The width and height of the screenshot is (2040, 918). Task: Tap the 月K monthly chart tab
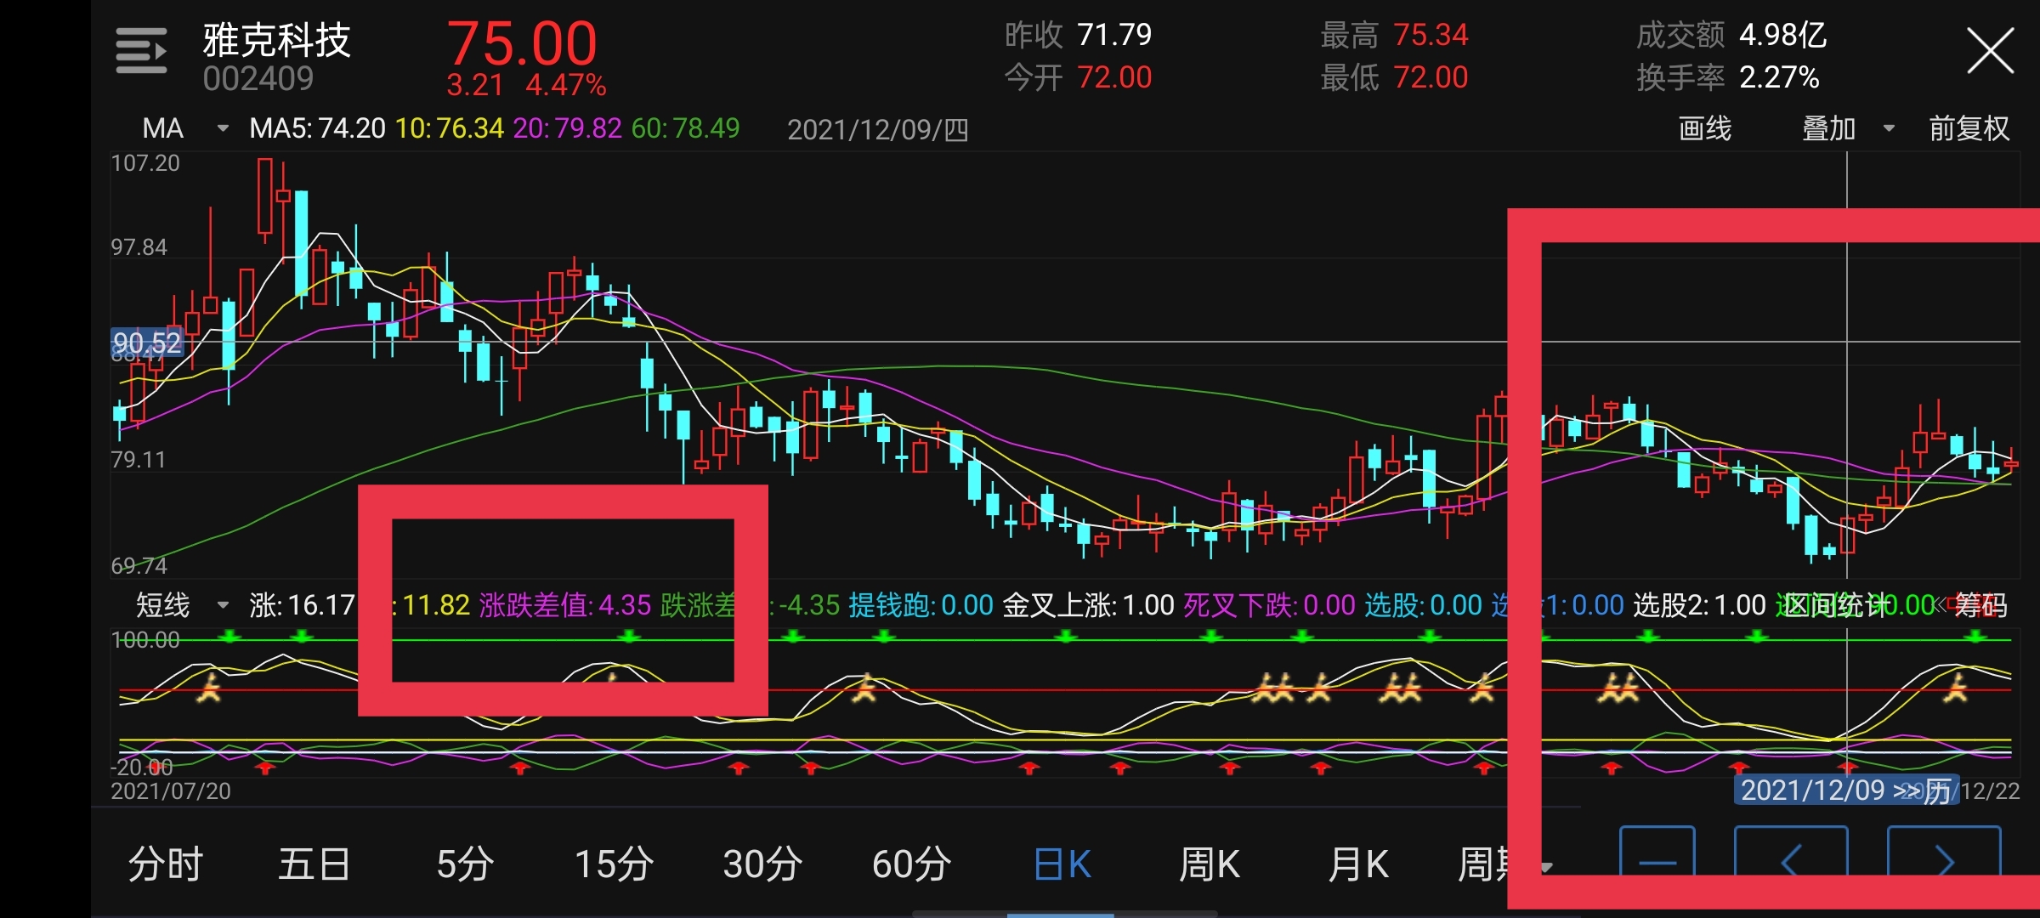click(x=1357, y=864)
